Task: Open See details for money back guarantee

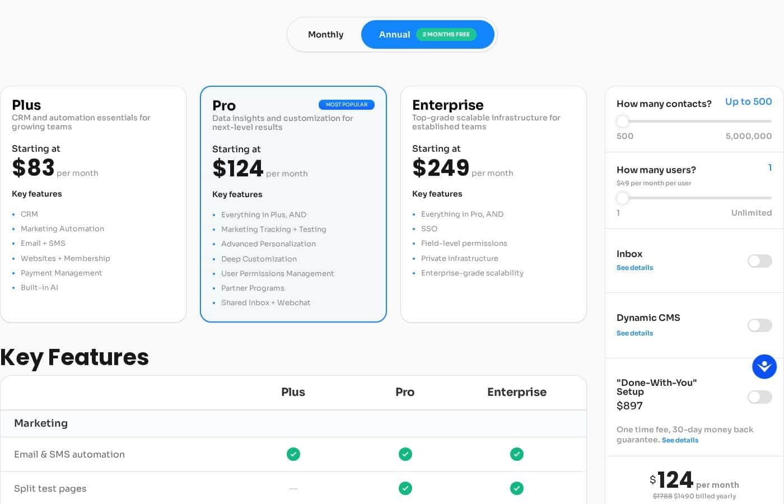Action: [x=680, y=440]
